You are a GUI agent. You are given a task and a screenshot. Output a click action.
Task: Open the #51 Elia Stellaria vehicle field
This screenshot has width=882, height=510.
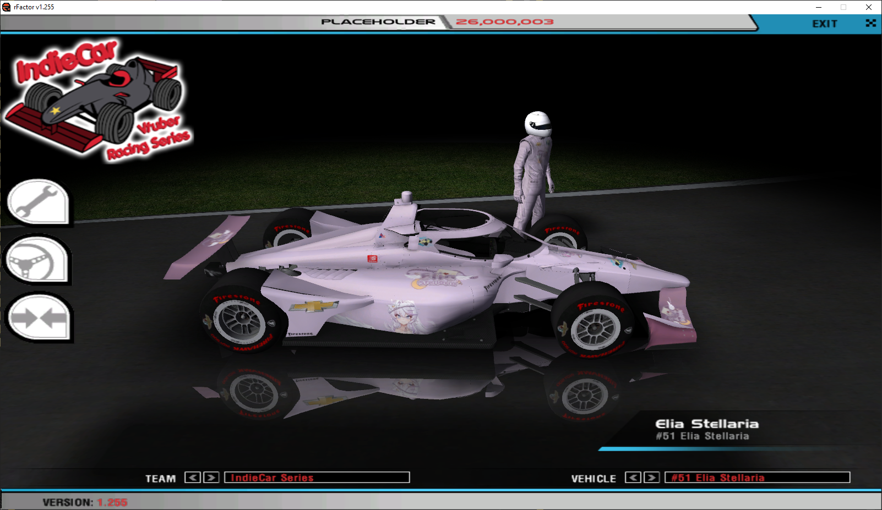point(757,478)
